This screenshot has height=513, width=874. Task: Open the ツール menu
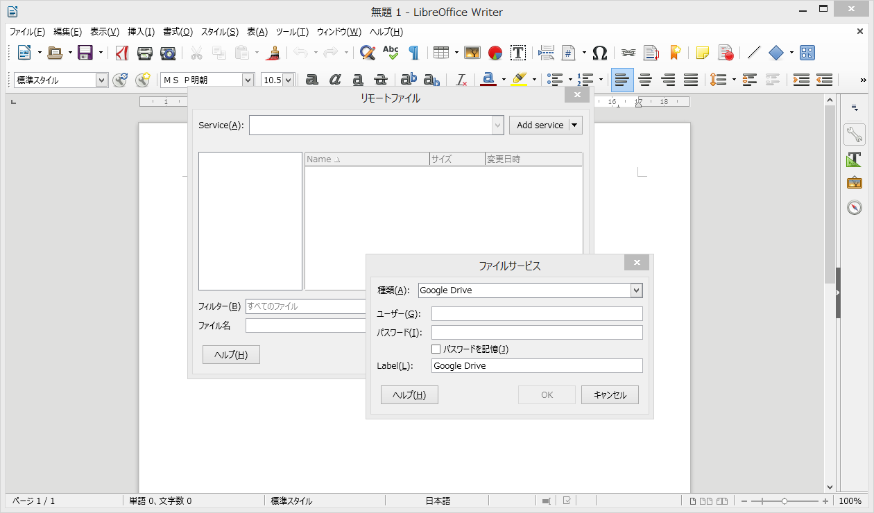click(x=291, y=31)
